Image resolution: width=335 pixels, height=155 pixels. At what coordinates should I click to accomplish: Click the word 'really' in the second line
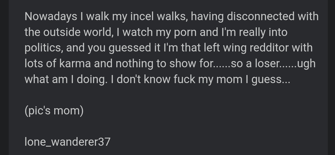pos(252,33)
